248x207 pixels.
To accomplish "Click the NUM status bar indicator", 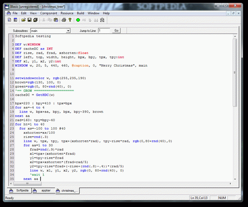I will click(222, 198).
